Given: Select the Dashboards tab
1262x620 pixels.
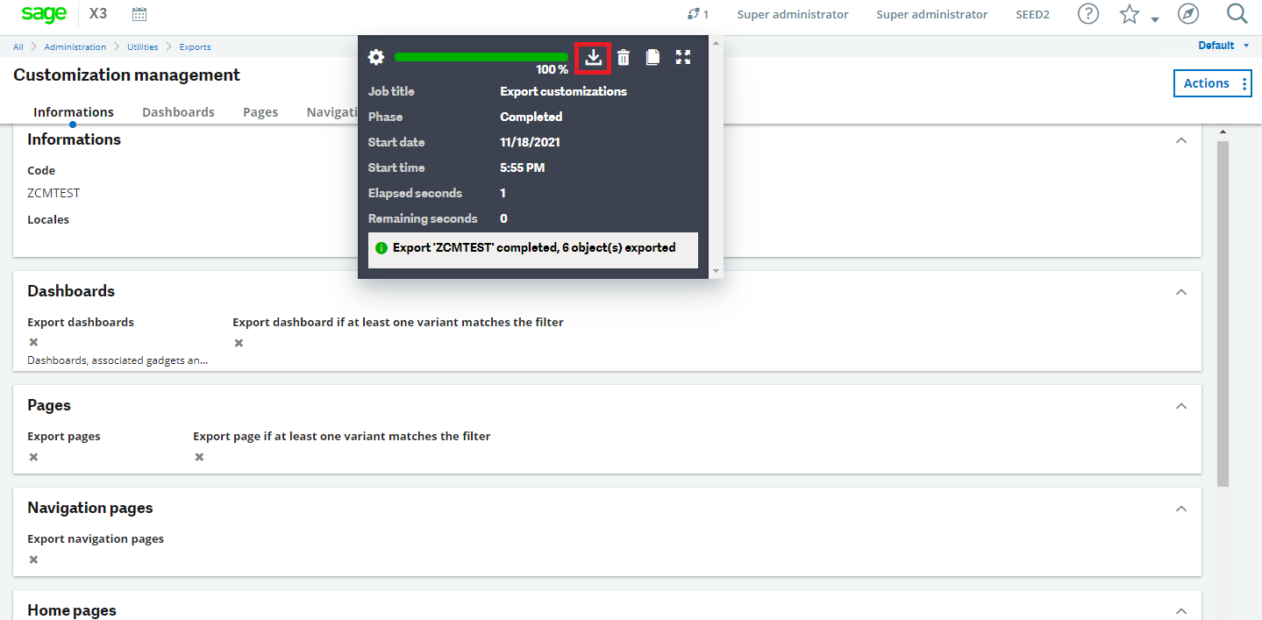Looking at the screenshot, I should pyautogui.click(x=178, y=111).
